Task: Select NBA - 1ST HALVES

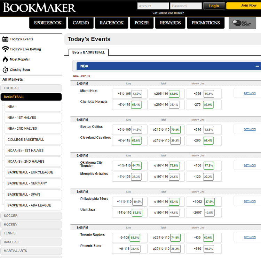Action: click(33, 118)
